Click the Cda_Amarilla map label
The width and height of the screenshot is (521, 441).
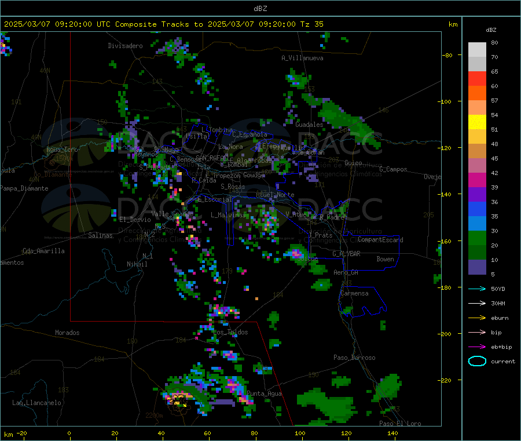pos(43,251)
